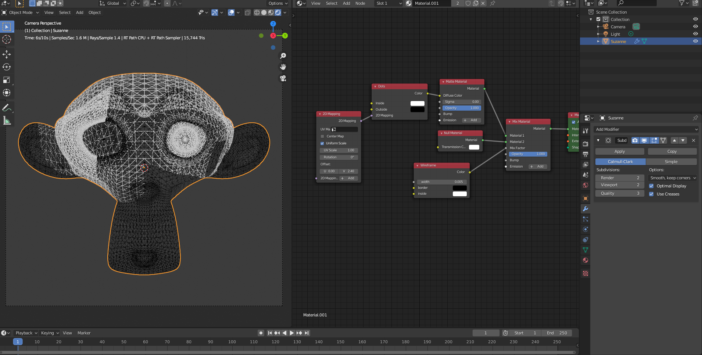This screenshot has width=702, height=355.
Task: Click the camera view icon in viewport
Action: 283,78
